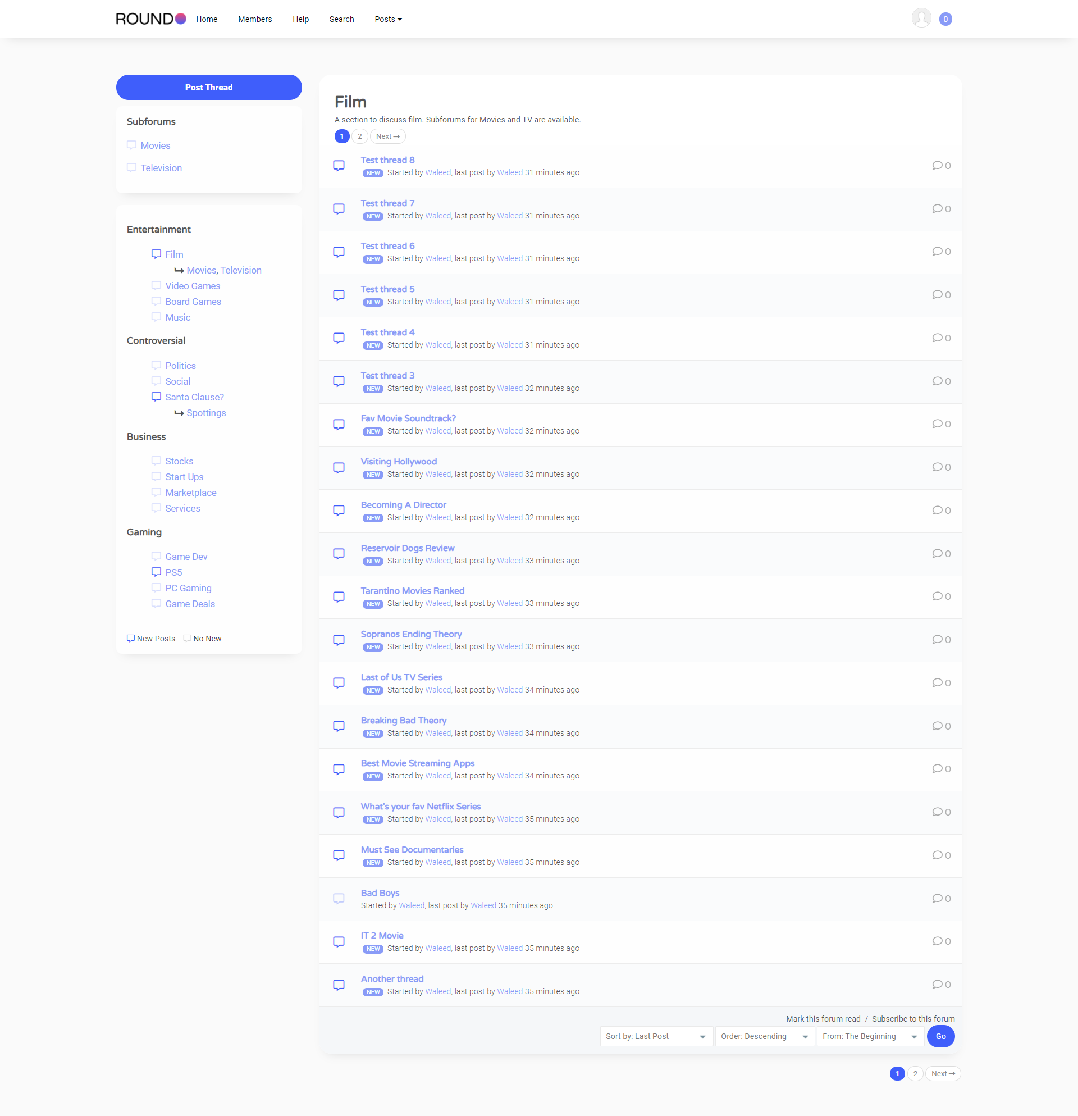
Task: Open the PC Gaming forum link
Action: click(x=189, y=587)
